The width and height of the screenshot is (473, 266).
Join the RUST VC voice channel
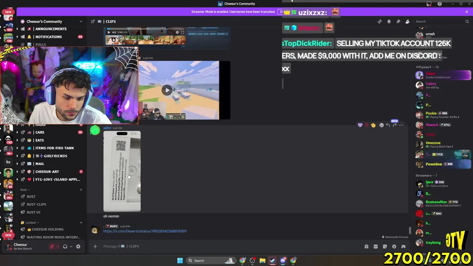coord(33,212)
